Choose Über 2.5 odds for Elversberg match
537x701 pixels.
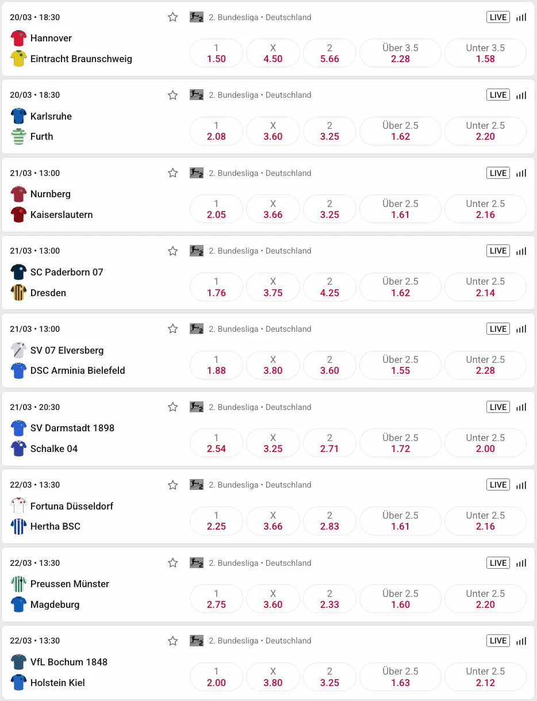point(400,365)
